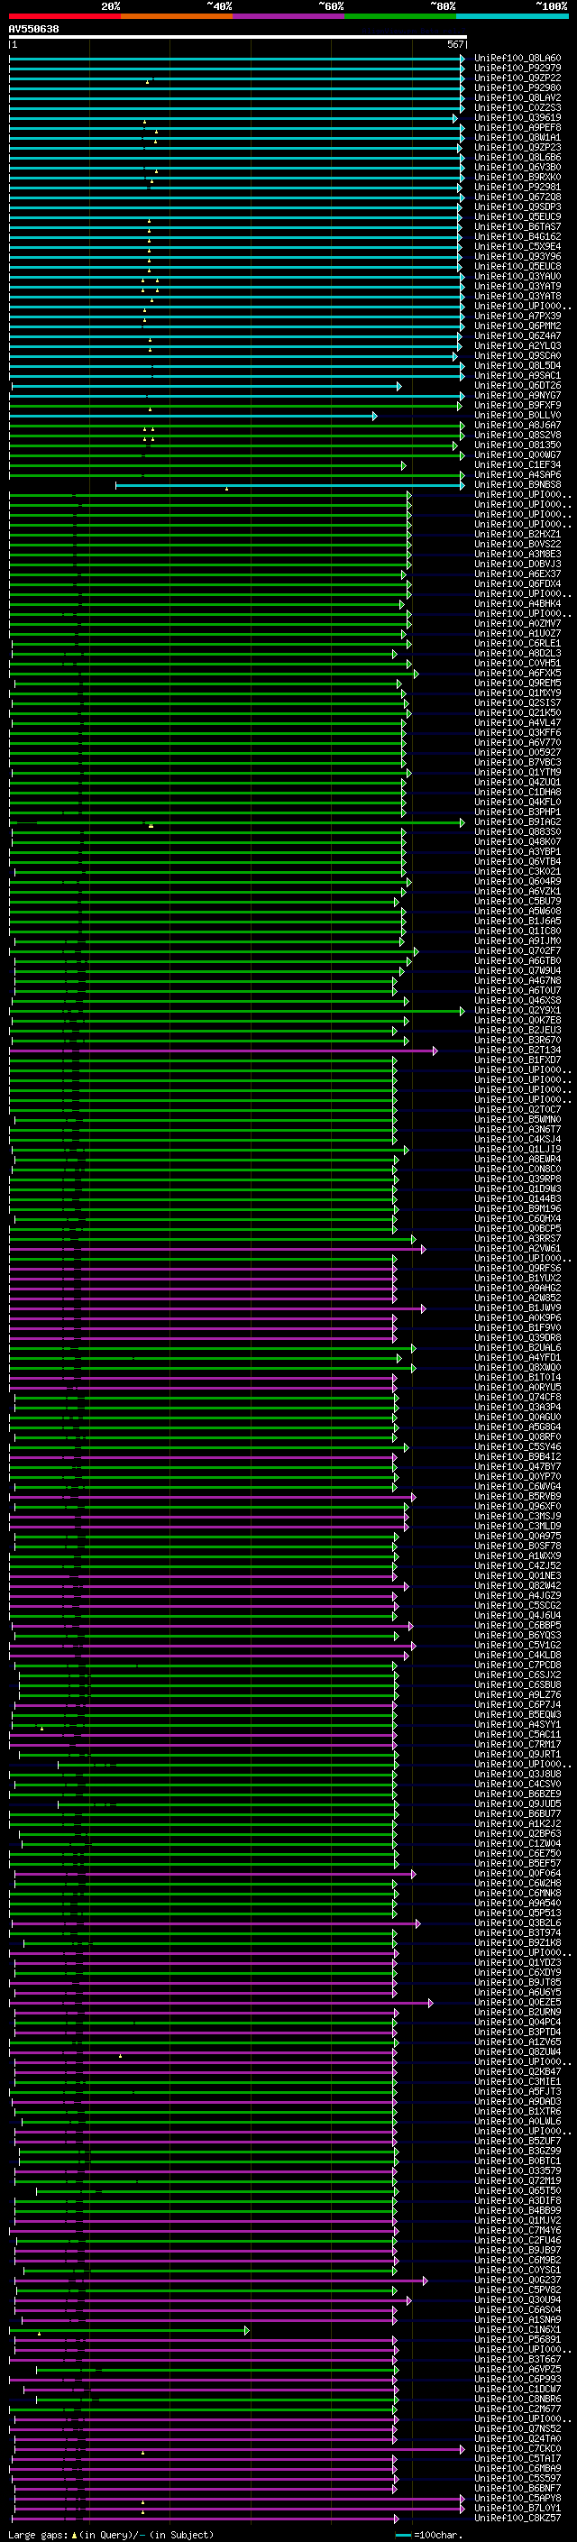The height and width of the screenshot is (2542, 577).
Task: Select the UniRef100_Q21K50 label
Action: [517, 712]
